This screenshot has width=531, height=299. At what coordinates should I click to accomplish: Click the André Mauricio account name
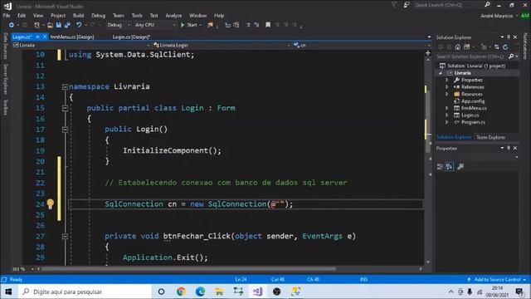tap(496, 16)
